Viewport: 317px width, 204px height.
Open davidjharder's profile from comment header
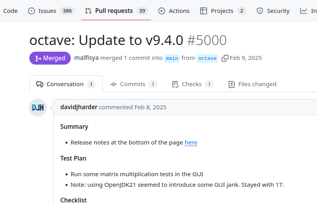(79, 107)
